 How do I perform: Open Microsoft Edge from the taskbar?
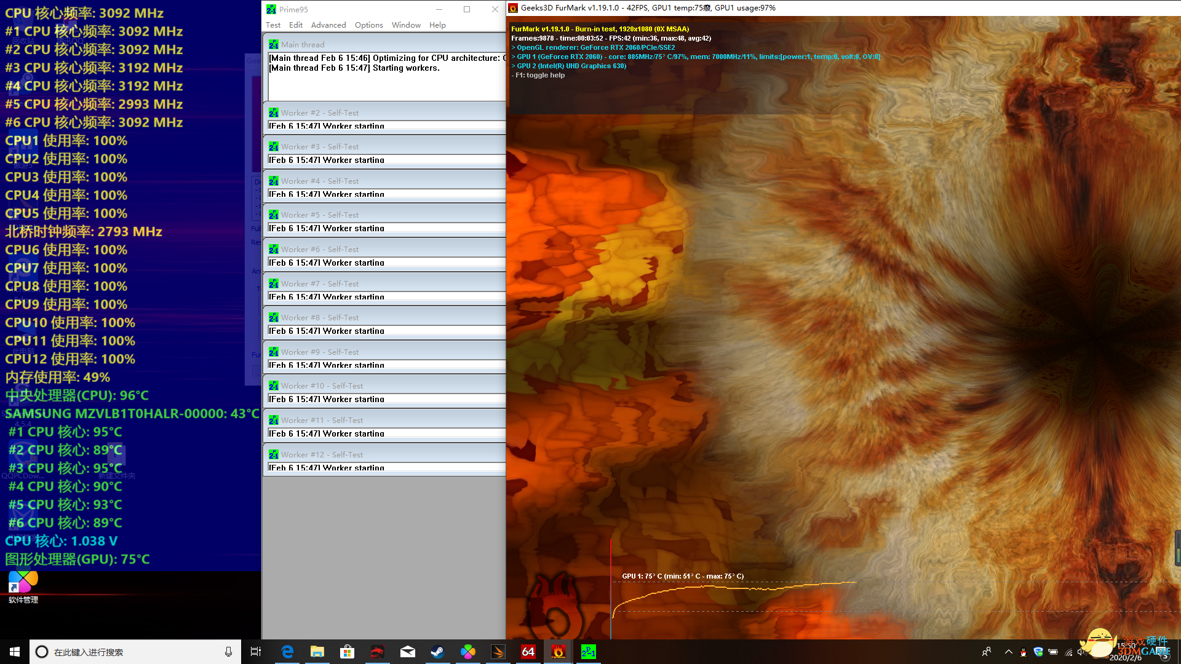[x=287, y=652]
